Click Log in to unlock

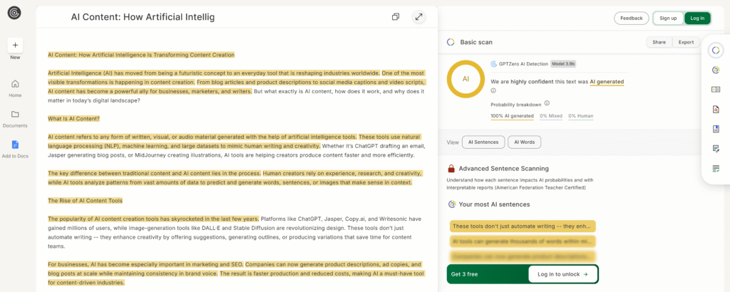(562, 274)
